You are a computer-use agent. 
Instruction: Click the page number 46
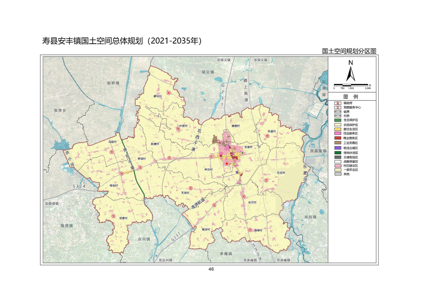pos(211,269)
